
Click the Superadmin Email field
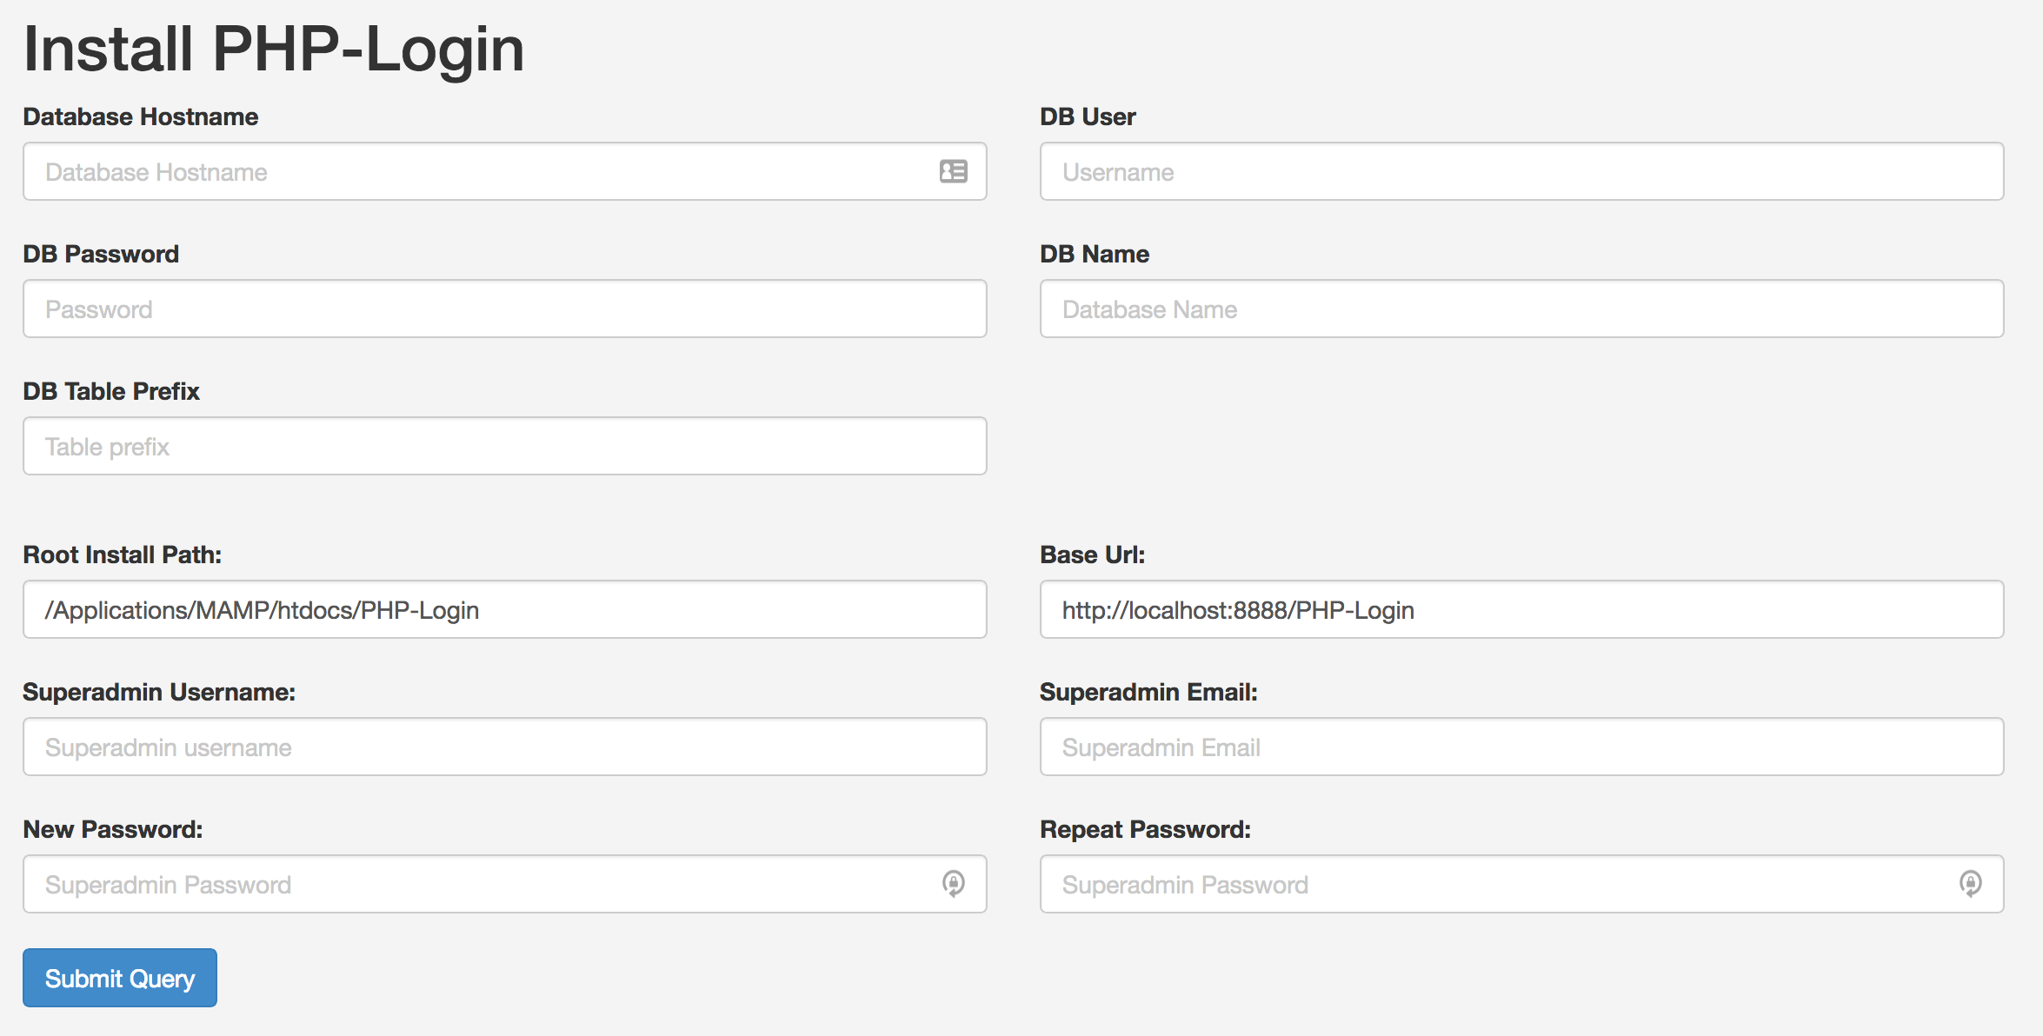1521,747
